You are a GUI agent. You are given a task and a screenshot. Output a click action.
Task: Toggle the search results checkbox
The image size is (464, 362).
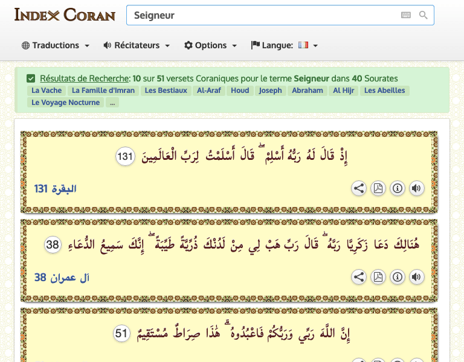click(x=31, y=78)
